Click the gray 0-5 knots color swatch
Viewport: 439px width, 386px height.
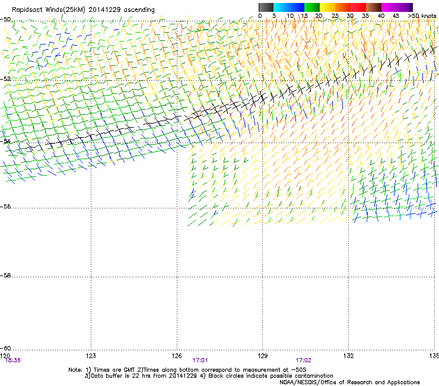(266, 7)
